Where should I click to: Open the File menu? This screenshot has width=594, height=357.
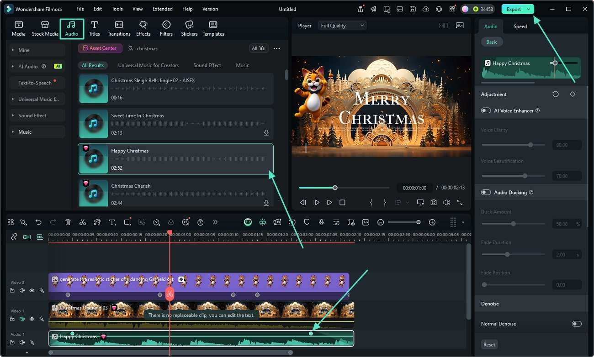pyautogui.click(x=80, y=9)
